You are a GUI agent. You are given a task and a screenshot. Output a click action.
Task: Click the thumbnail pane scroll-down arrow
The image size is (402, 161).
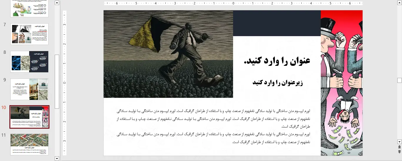[57, 158]
